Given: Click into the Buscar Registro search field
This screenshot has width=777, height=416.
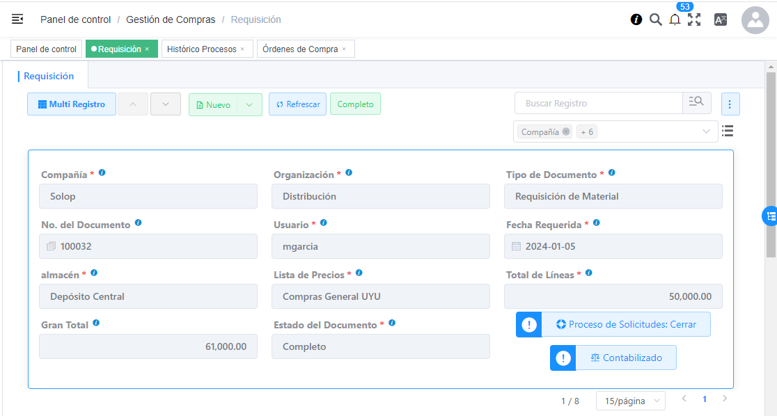Looking at the screenshot, I should pyautogui.click(x=599, y=103).
